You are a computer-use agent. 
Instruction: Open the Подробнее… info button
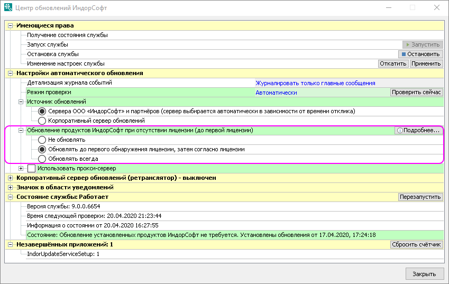[419, 130]
